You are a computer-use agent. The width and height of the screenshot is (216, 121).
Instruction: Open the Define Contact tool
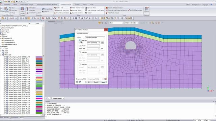tap(22, 10)
